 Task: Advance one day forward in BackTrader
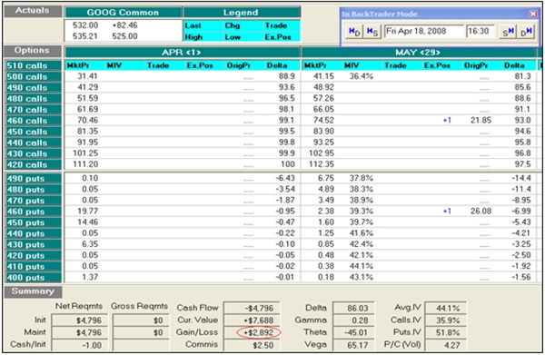tap(526, 32)
